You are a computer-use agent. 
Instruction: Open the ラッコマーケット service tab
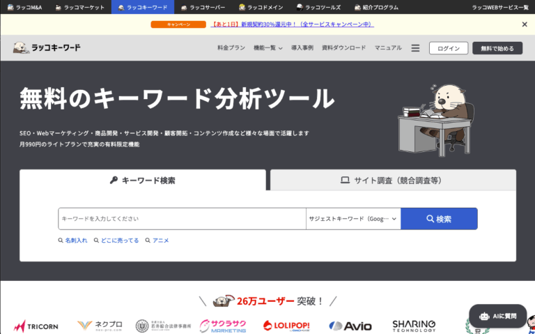click(x=80, y=7)
